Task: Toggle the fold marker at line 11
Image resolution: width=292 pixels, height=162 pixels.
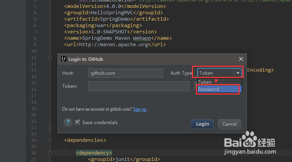Action: coord(50,57)
